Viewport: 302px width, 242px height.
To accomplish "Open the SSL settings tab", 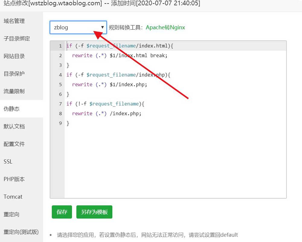I will [x=8, y=161].
